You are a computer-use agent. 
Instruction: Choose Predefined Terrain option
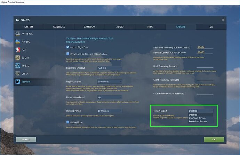click(x=201, y=122)
